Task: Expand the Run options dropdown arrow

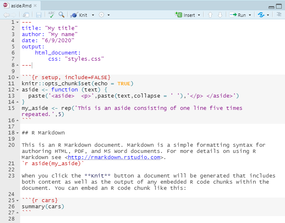Action: coord(250,15)
